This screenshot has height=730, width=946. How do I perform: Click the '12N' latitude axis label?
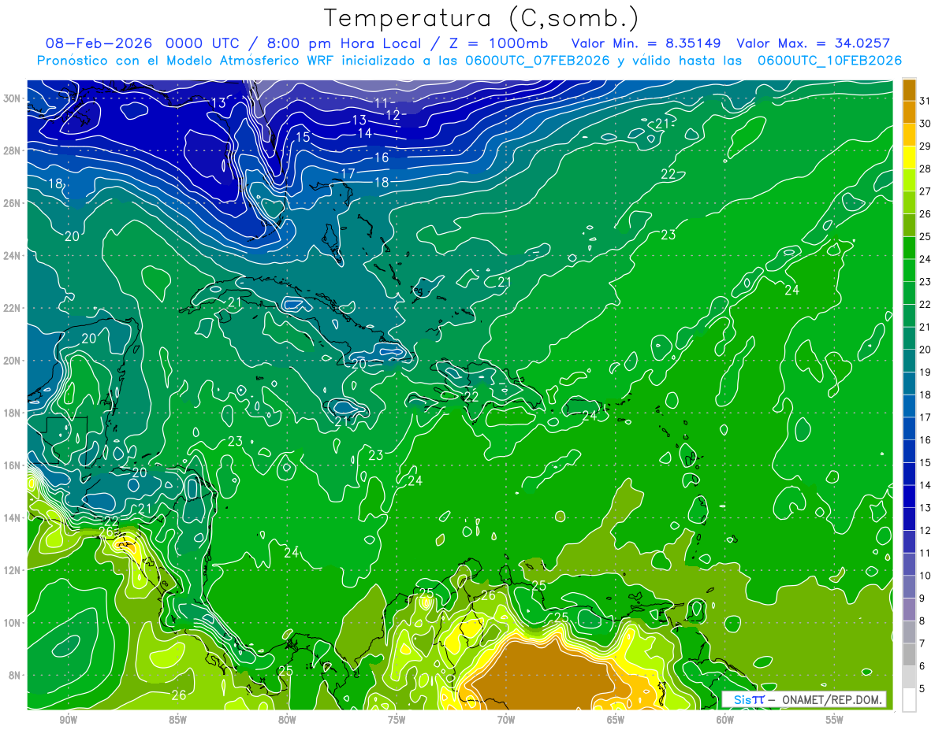[x=13, y=569]
